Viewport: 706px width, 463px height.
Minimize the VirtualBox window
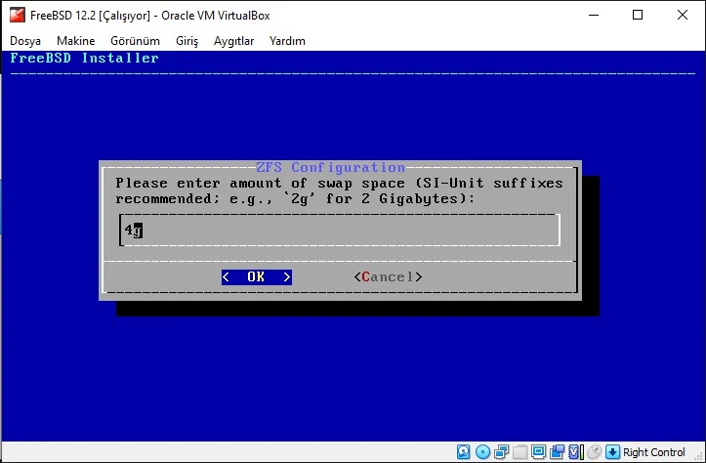[594, 15]
